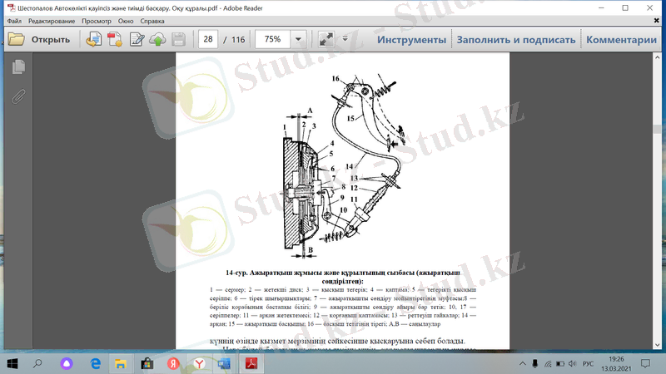The width and height of the screenshot is (666, 374).
Task: Open the Инструменты tools pane
Action: point(411,39)
